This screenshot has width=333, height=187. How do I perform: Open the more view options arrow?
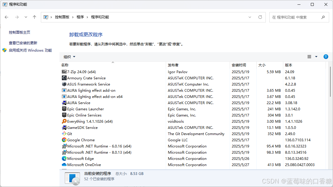pyautogui.click(x=316, y=57)
